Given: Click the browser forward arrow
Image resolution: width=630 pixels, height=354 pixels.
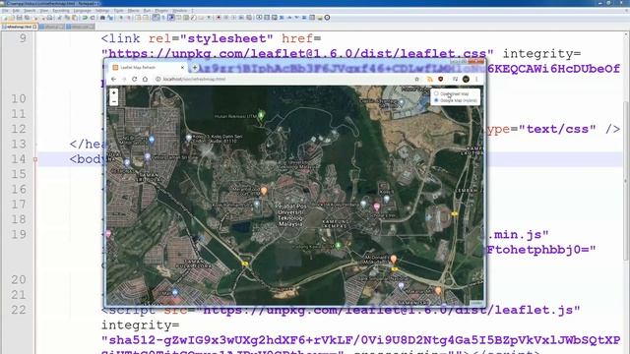Looking at the screenshot, I should (x=124, y=79).
